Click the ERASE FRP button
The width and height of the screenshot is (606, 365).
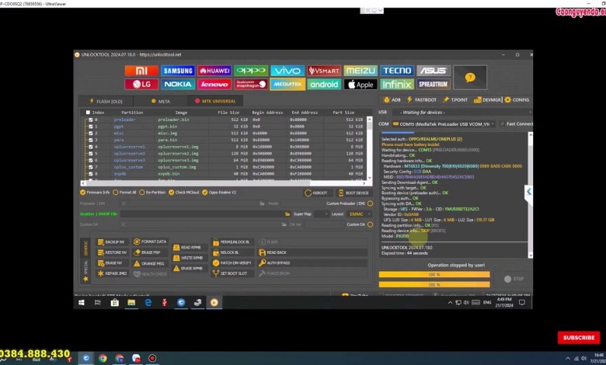[x=149, y=252]
